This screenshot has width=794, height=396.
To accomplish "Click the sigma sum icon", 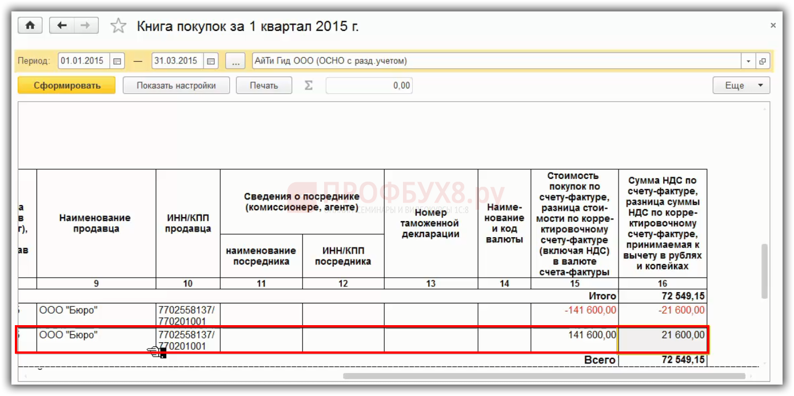I will tap(309, 86).
